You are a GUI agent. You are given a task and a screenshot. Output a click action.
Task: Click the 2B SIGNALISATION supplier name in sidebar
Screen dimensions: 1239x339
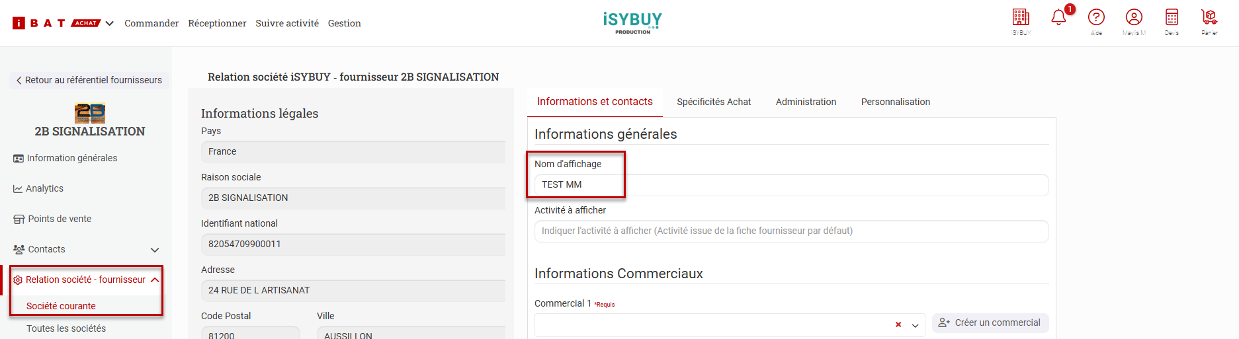90,132
